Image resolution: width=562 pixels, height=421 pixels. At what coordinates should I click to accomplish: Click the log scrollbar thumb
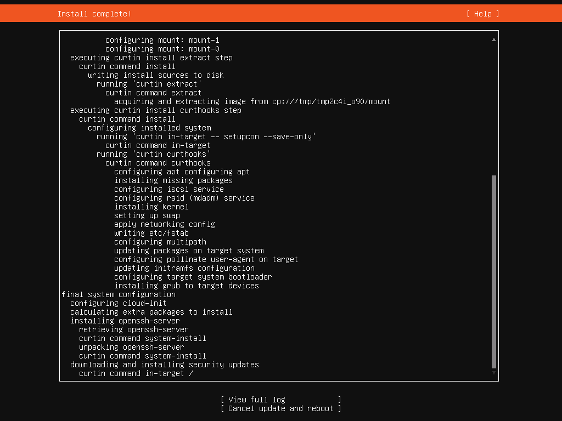[x=494, y=272]
